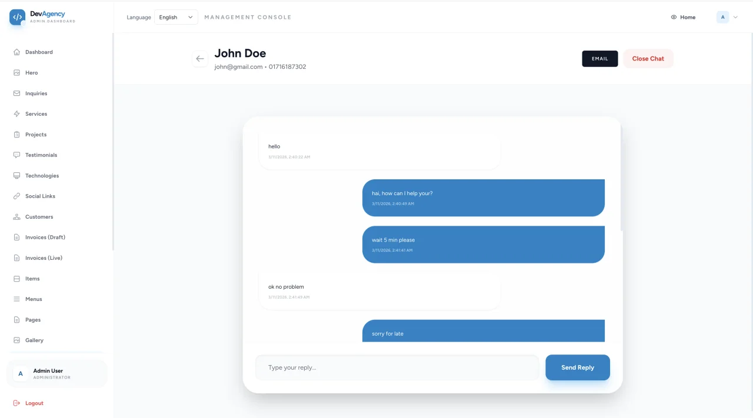Click the Send Reply button
The height and width of the screenshot is (418, 753).
point(578,367)
